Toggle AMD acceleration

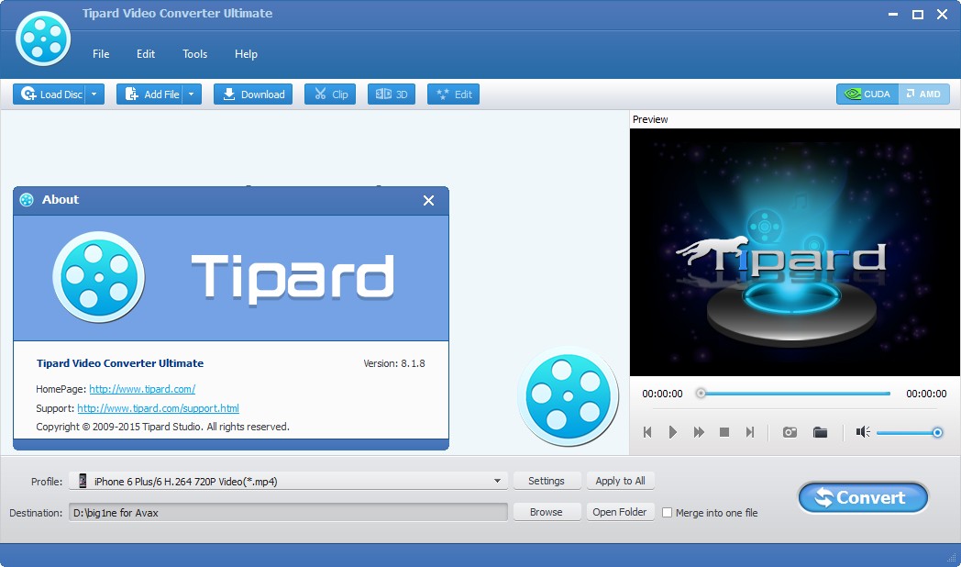click(x=924, y=94)
